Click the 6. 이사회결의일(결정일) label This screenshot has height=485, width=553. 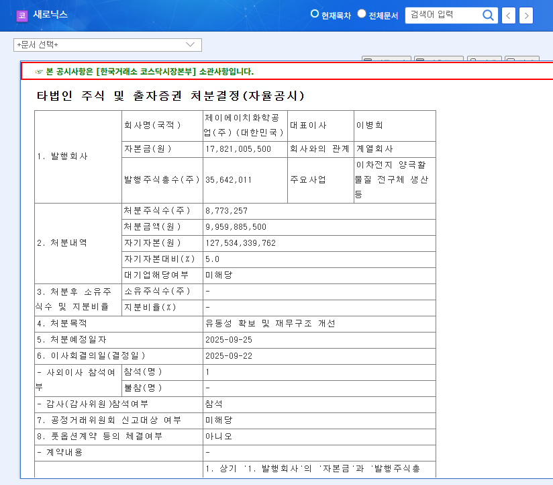point(91,356)
